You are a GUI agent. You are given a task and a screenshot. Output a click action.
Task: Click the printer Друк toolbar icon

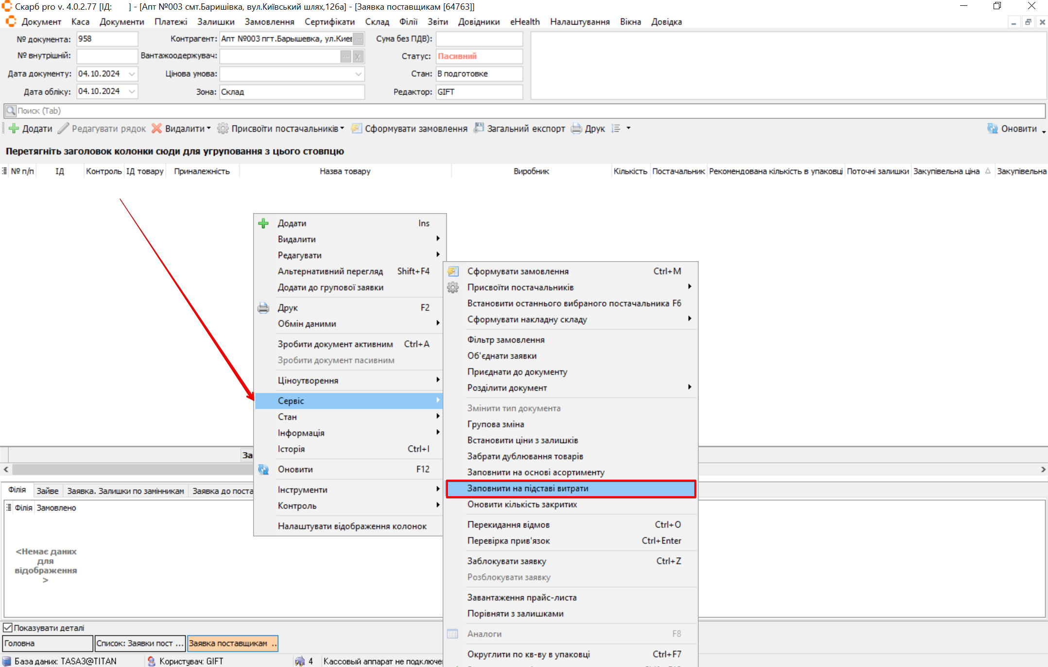point(576,129)
